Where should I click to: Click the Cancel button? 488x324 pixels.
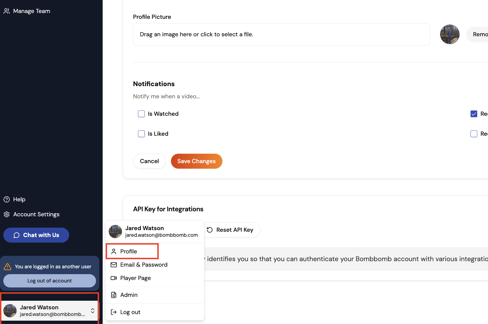(x=149, y=161)
